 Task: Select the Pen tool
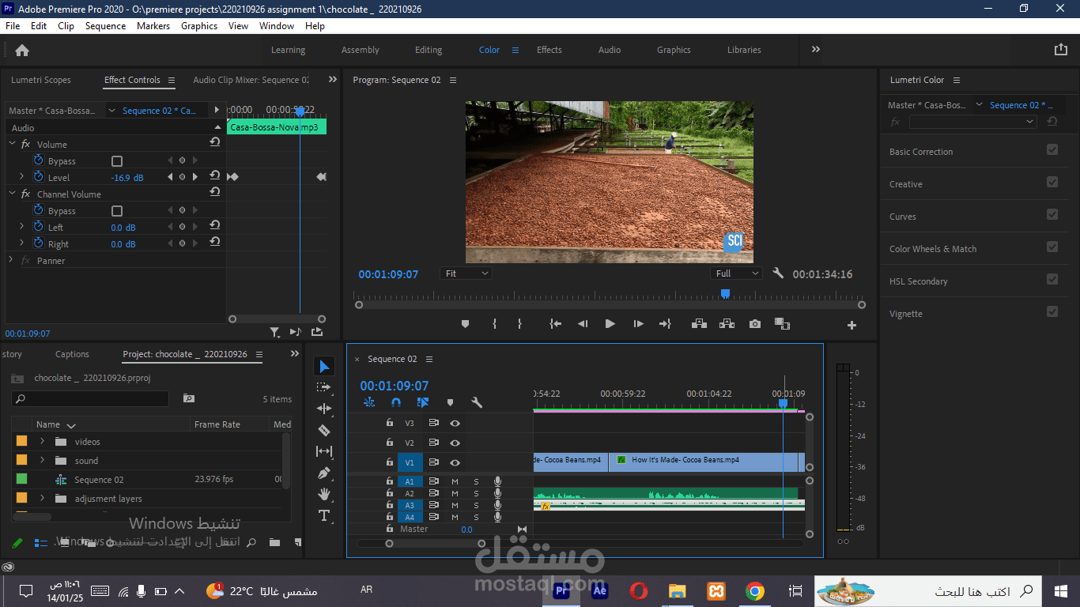pyautogui.click(x=324, y=473)
